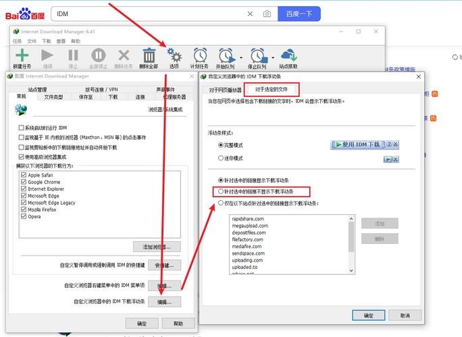Click the 删除全部 trash can icon

point(149,55)
